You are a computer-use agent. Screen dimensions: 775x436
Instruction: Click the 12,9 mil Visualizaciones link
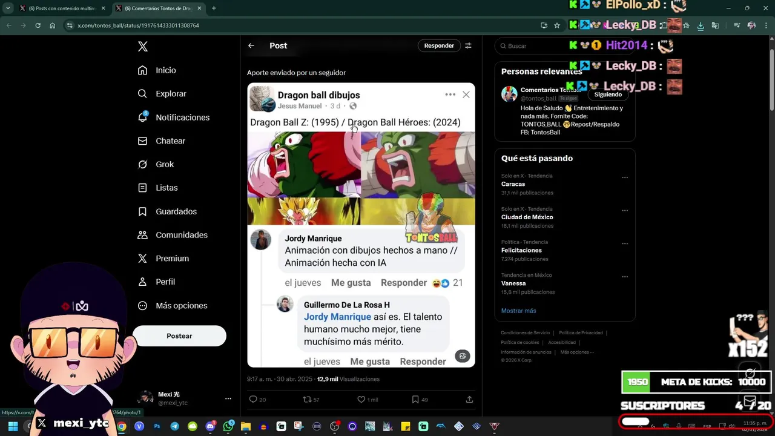point(348,379)
